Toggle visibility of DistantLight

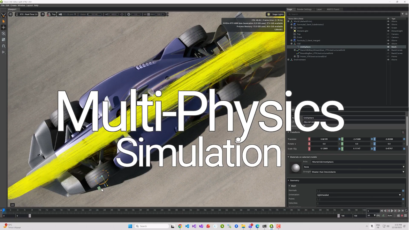[388, 31]
